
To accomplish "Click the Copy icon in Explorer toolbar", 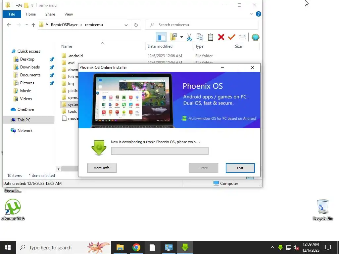I will coord(200,37).
